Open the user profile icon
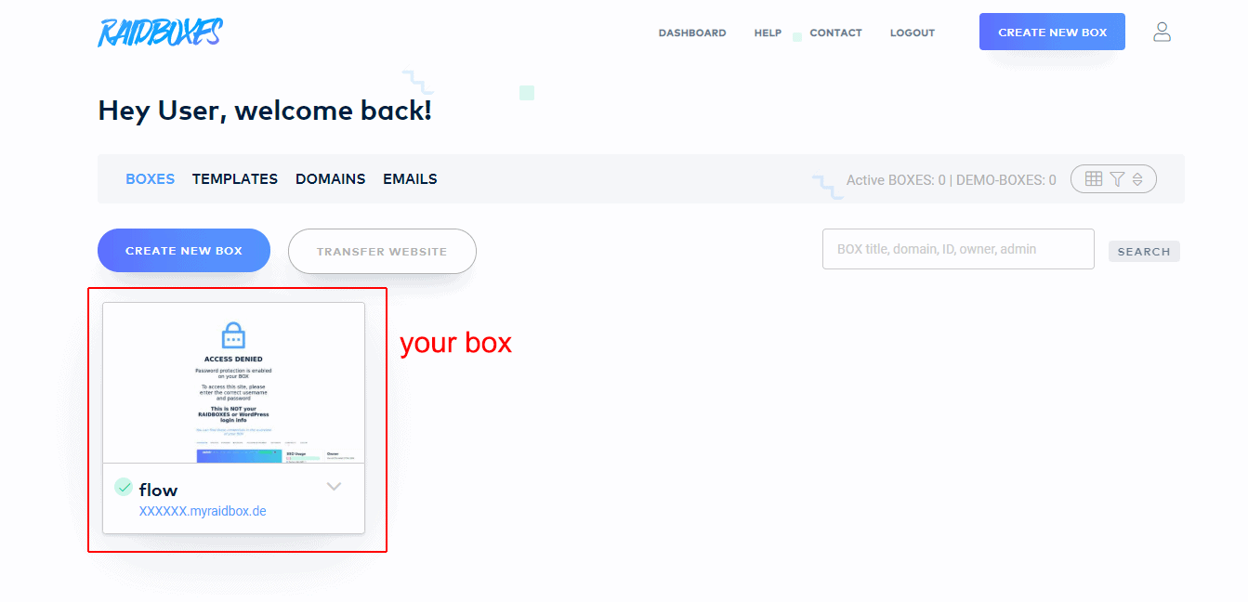Image resolution: width=1248 pixels, height=602 pixels. tap(1162, 32)
